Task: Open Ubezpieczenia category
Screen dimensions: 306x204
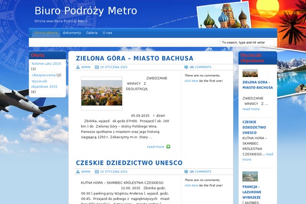Action: (x=43, y=75)
